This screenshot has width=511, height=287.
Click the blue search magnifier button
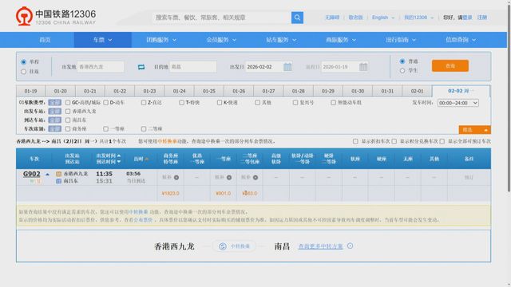[297, 18]
